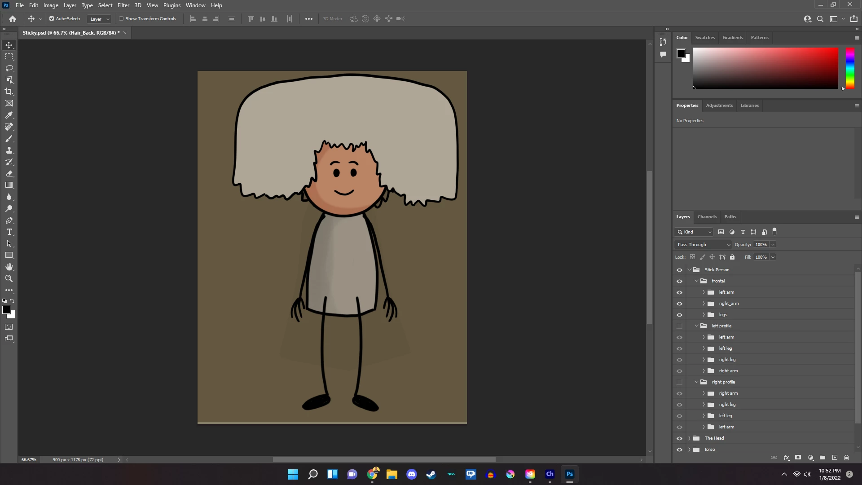
Task: Click the delete layer trash icon
Action: 846,458
